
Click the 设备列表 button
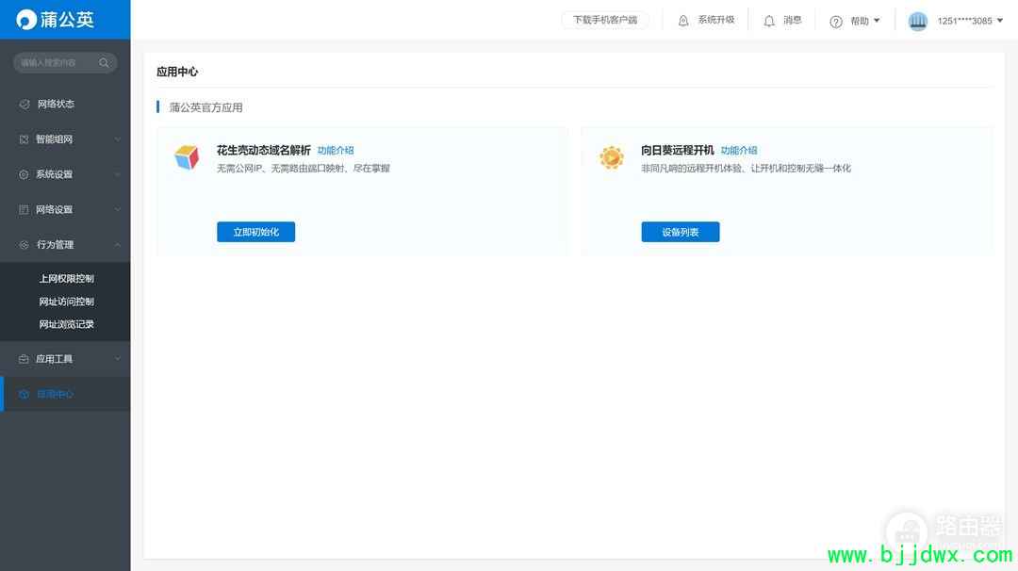[681, 232]
